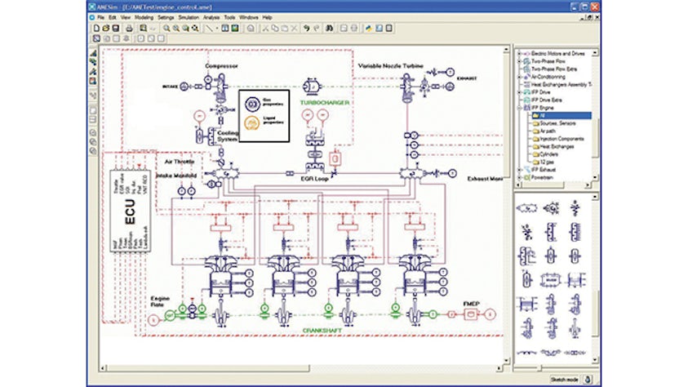Open the Windows menu

[249, 17]
